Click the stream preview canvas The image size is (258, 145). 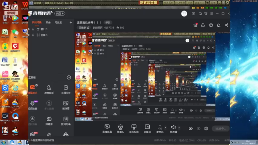(x=152, y=76)
